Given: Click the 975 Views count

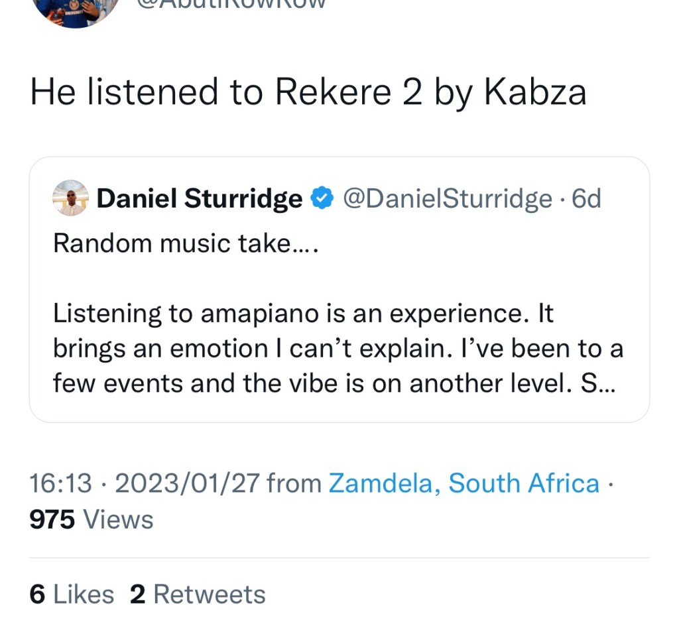Looking at the screenshot, I should coord(92,519).
